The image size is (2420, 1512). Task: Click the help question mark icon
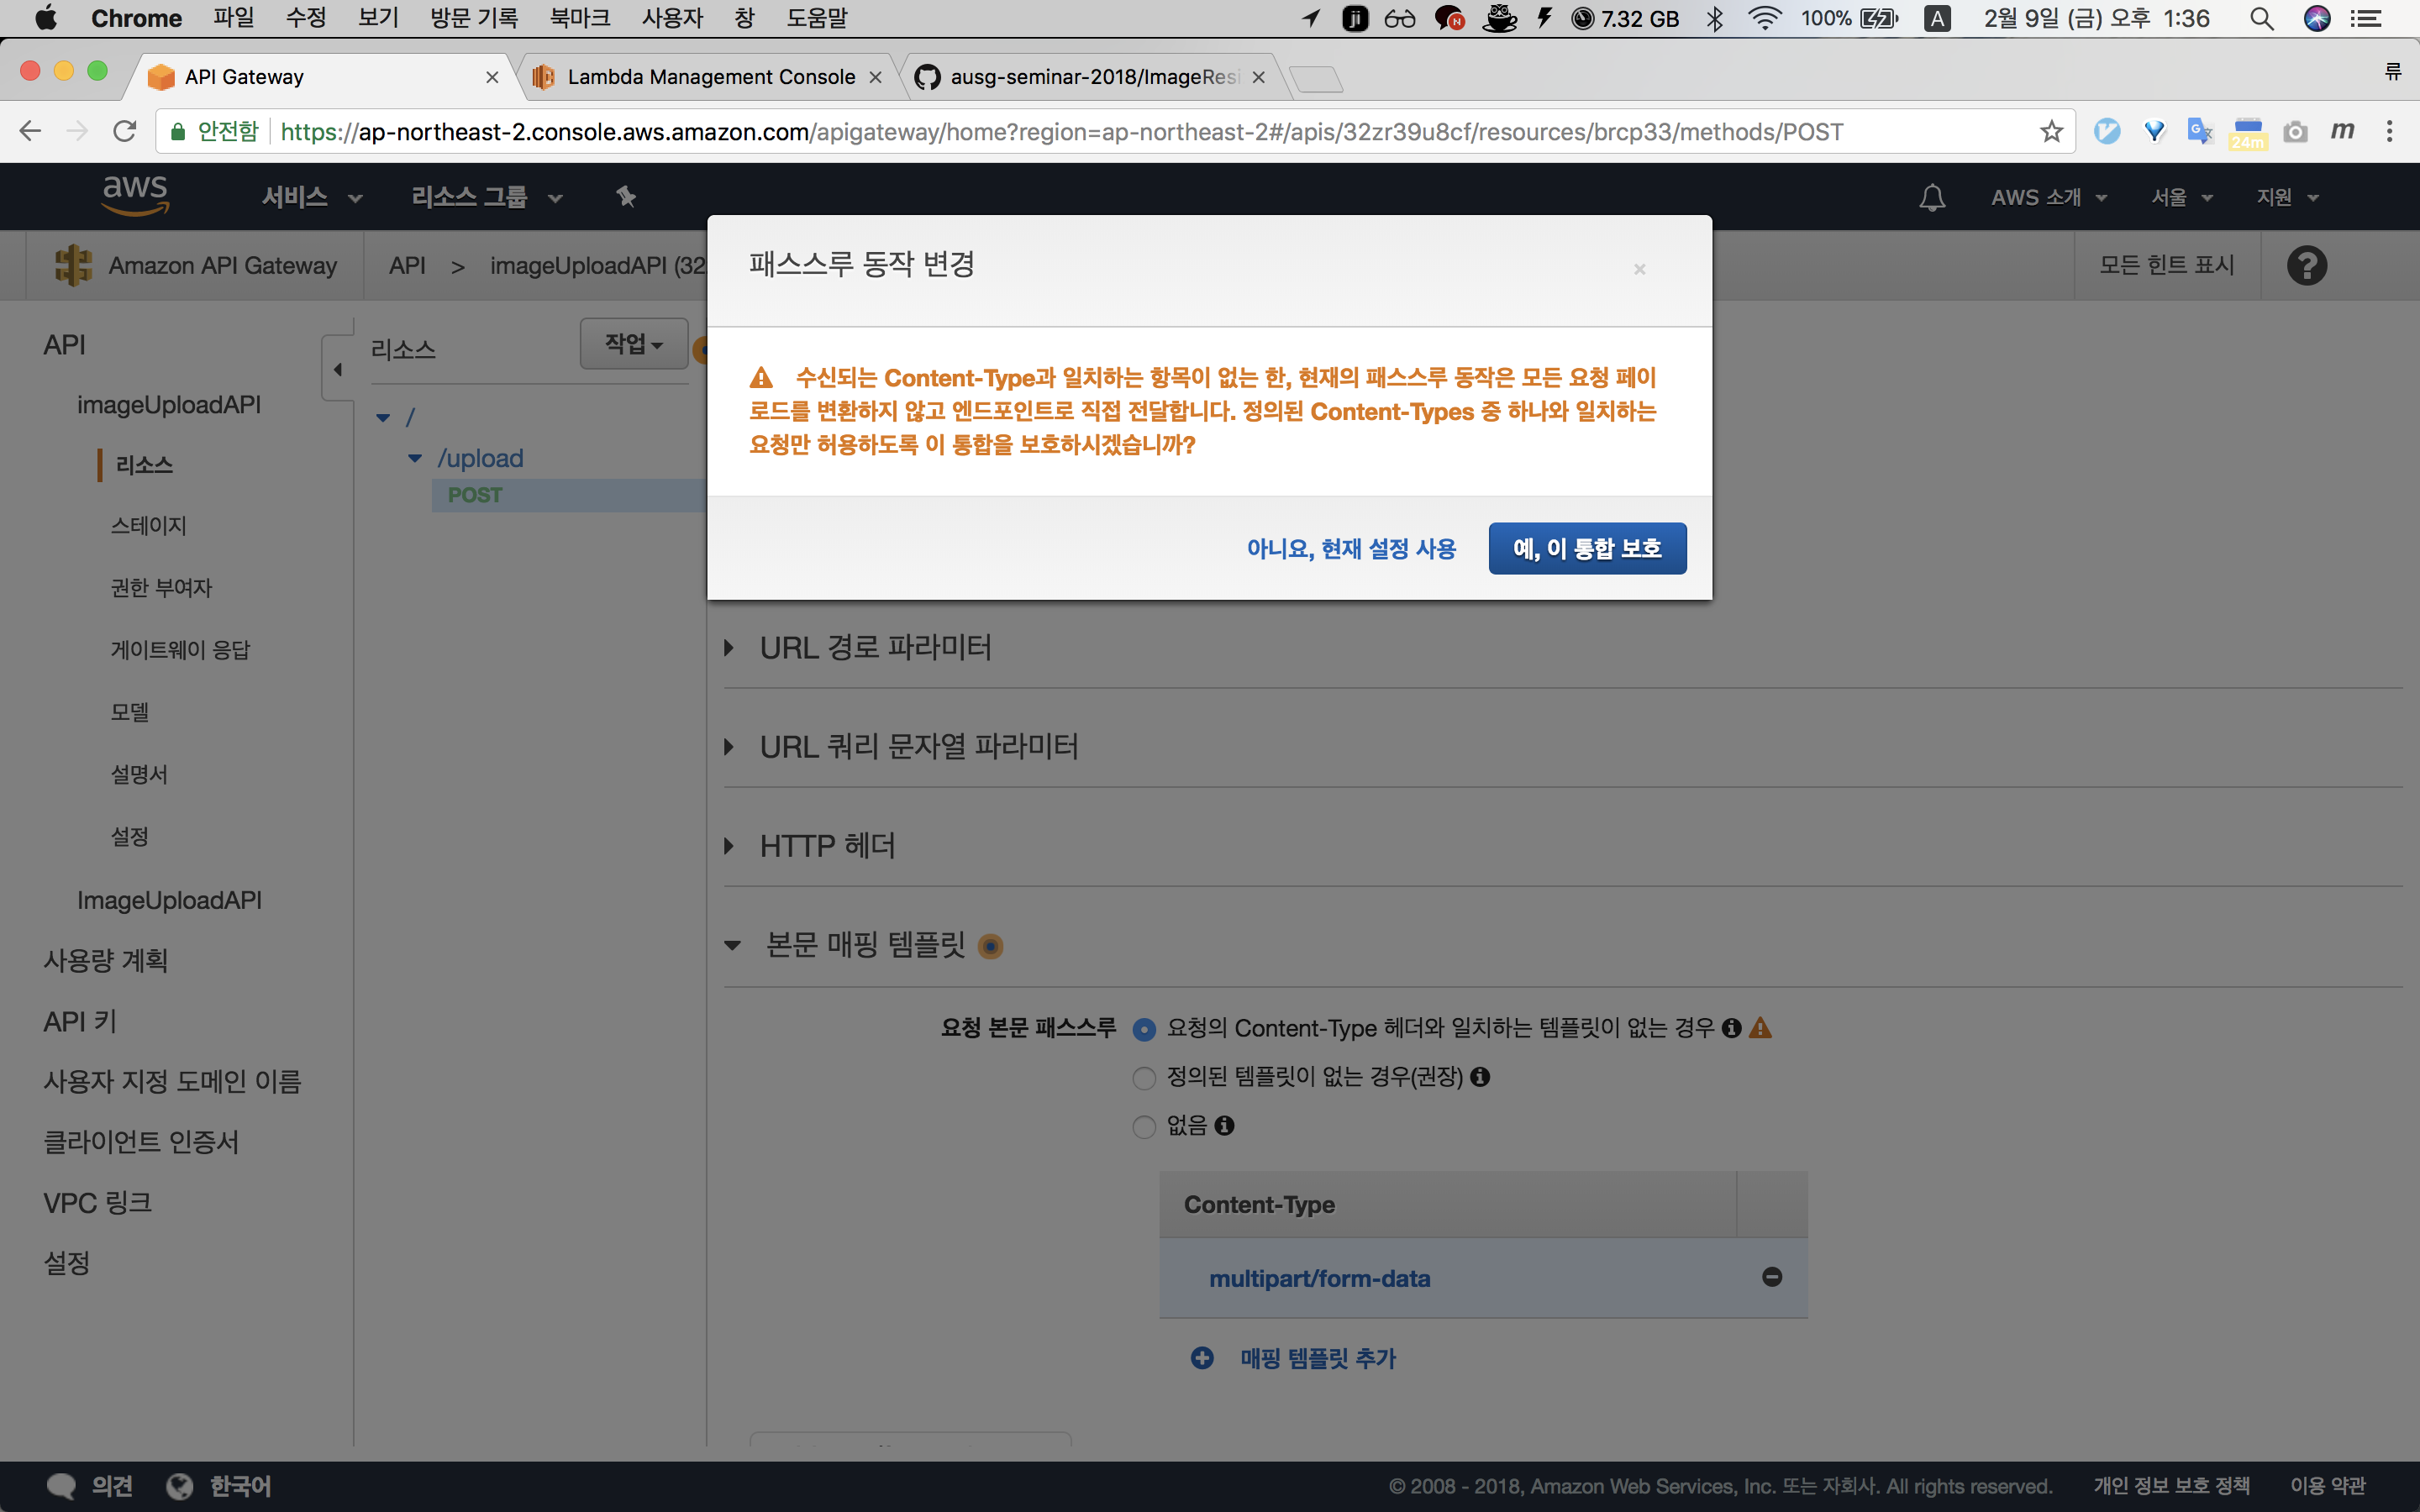pyautogui.click(x=2306, y=265)
